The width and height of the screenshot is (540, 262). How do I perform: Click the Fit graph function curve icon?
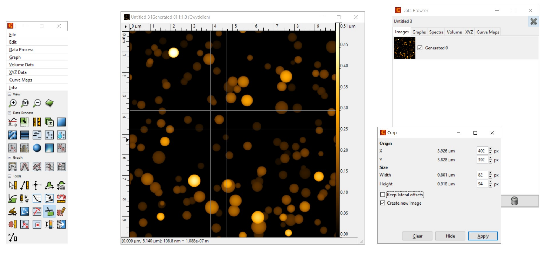(25, 167)
